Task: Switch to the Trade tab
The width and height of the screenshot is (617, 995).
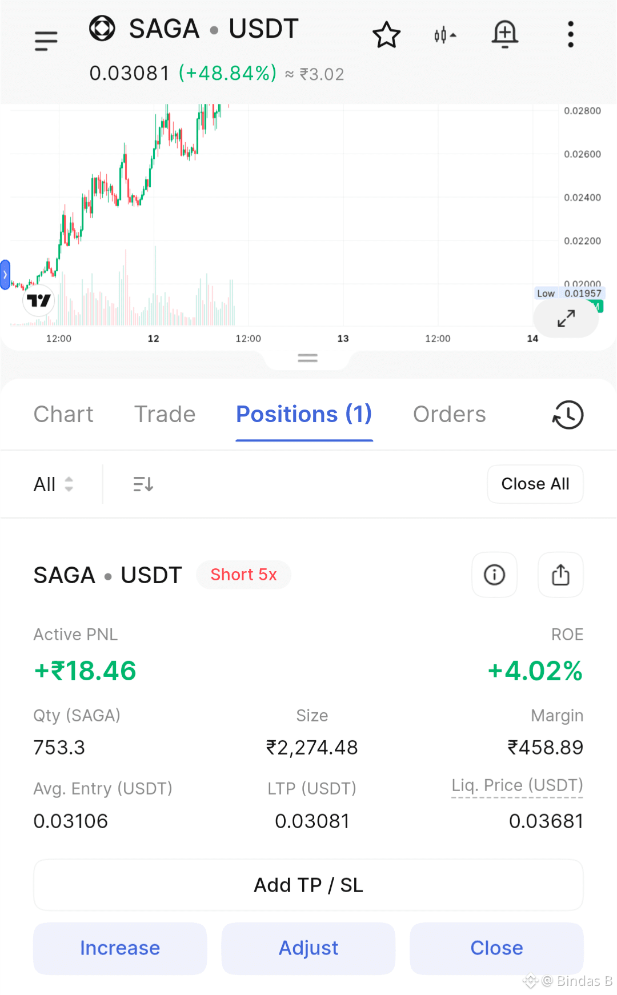Action: 165,415
